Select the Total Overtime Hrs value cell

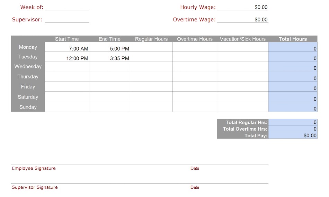293,129
